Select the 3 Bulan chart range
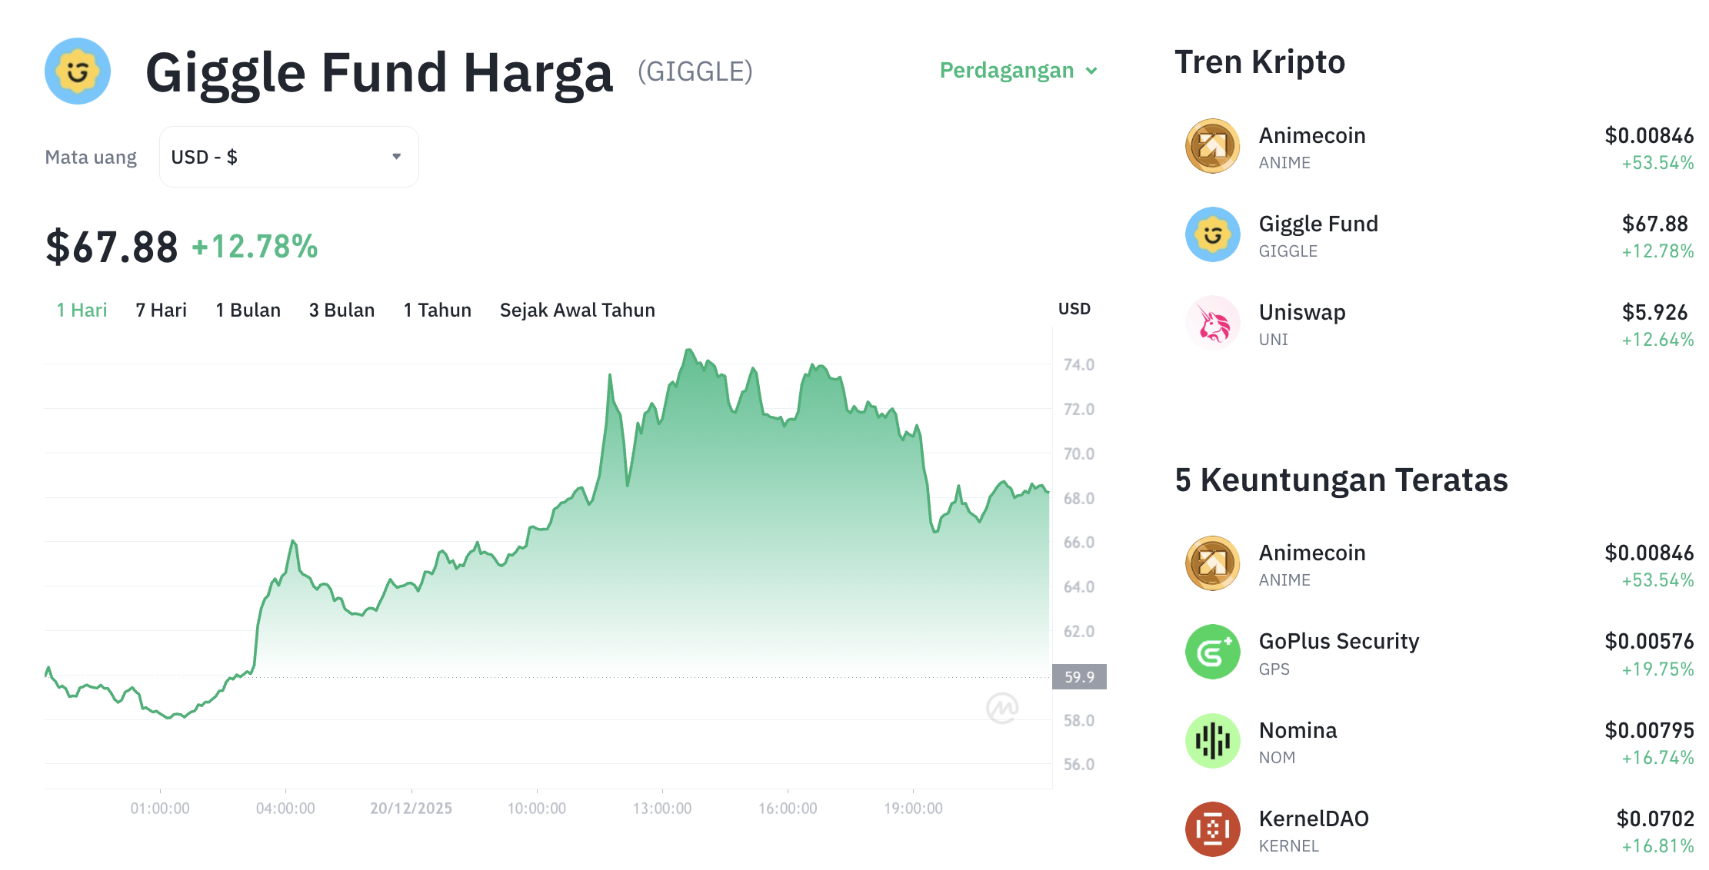 [341, 310]
